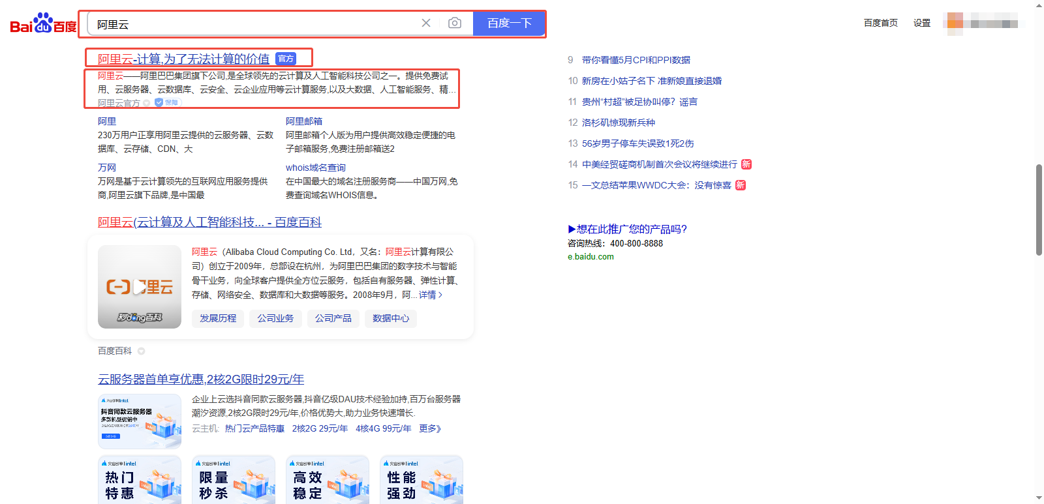Click the 官方 badge
This screenshot has width=1044, height=504.
tap(286, 59)
